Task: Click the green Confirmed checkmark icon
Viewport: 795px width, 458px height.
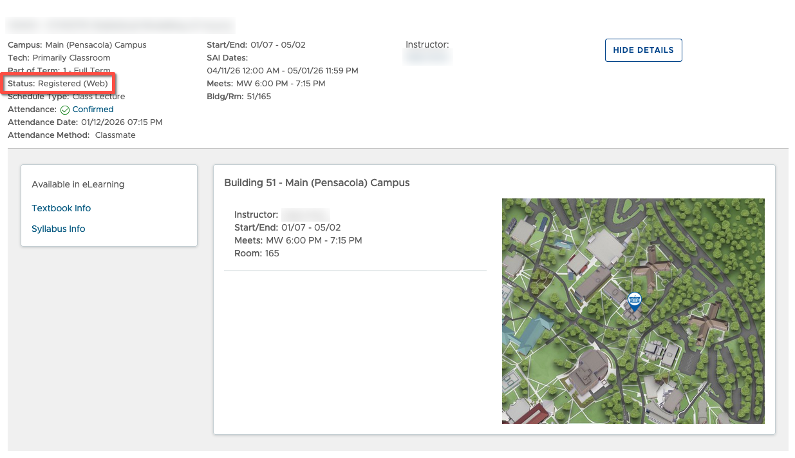Action: 64,110
